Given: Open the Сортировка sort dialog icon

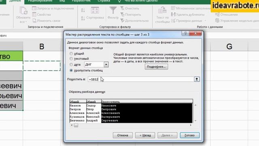Looking at the screenshot, I should [95, 10].
